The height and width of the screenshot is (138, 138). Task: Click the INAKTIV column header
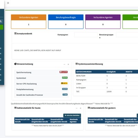pyautogui.click(x=129, y=72)
